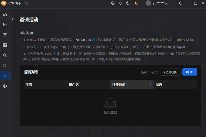The height and width of the screenshot is (137, 206).
Task: Click the blue 刷新 button
Action: (190, 72)
